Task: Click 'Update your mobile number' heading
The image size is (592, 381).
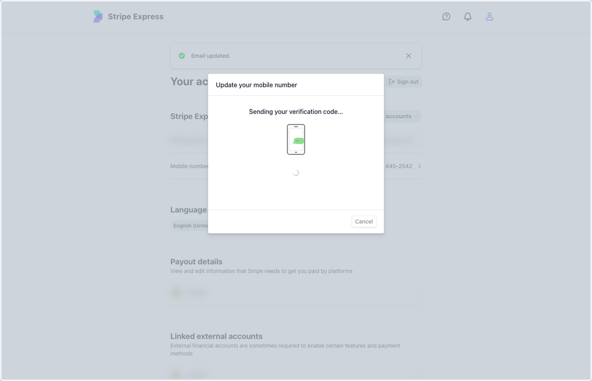Action: click(257, 85)
